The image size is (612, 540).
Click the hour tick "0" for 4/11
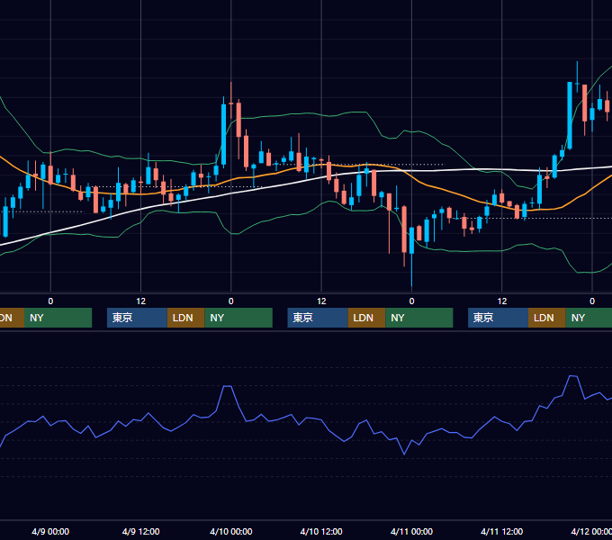pos(412,301)
